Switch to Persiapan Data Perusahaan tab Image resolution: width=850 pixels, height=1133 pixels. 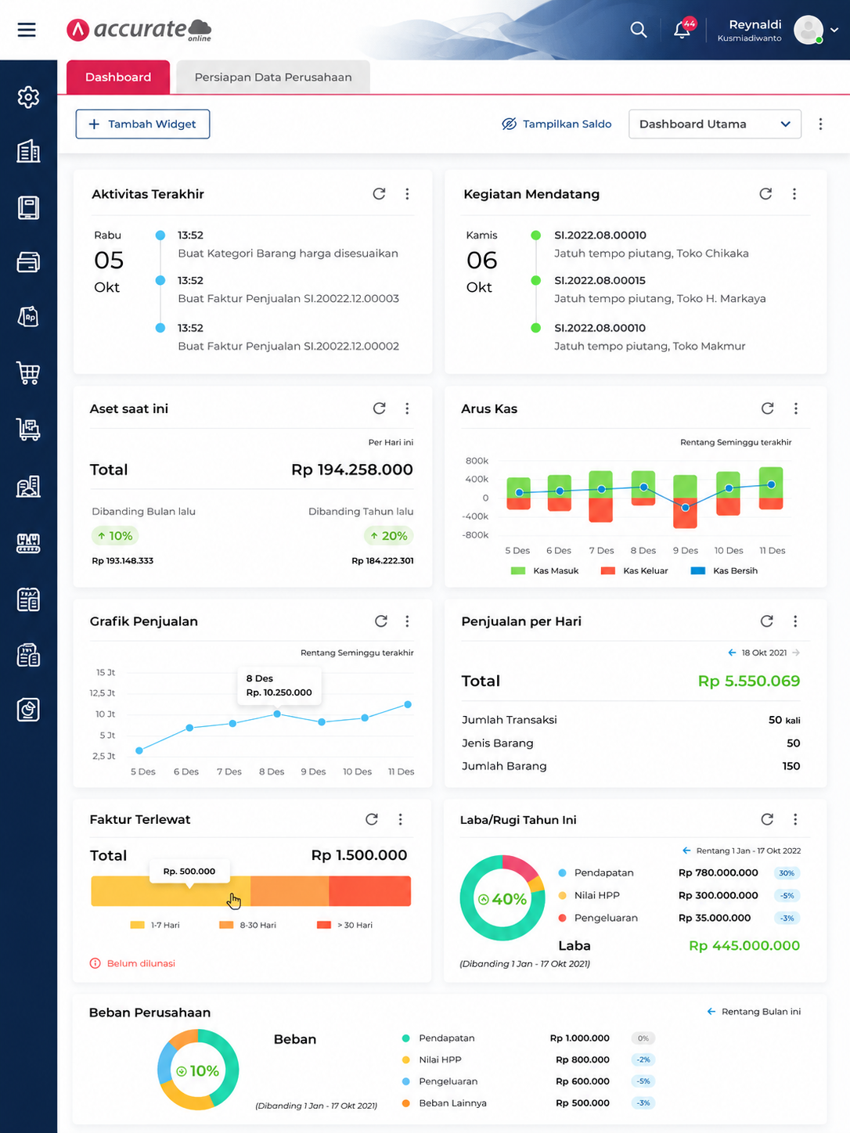click(x=273, y=77)
